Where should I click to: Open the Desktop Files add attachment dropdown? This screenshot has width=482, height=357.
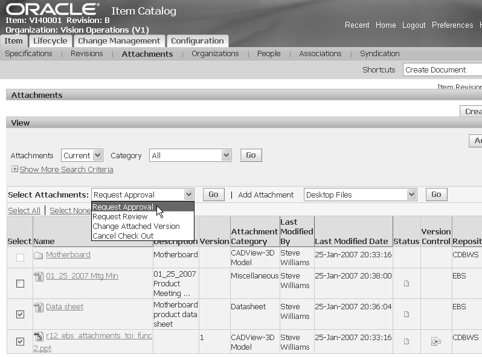click(360, 195)
